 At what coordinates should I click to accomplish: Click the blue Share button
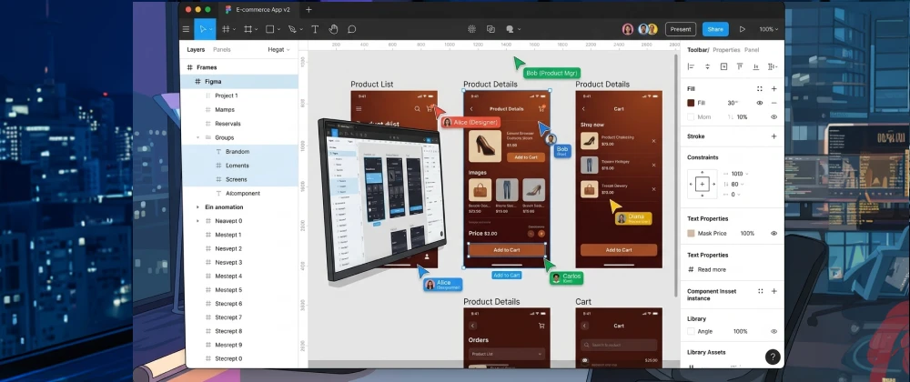pos(715,29)
